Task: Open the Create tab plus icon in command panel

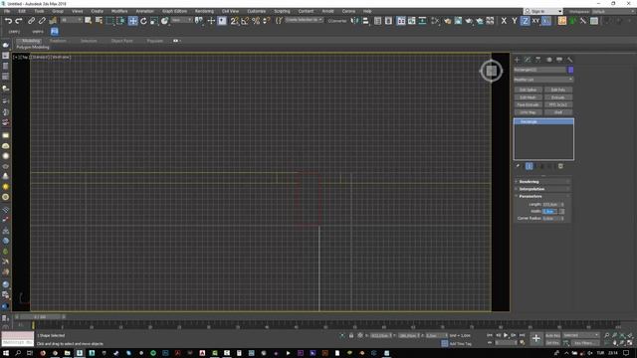Action: pyautogui.click(x=518, y=60)
